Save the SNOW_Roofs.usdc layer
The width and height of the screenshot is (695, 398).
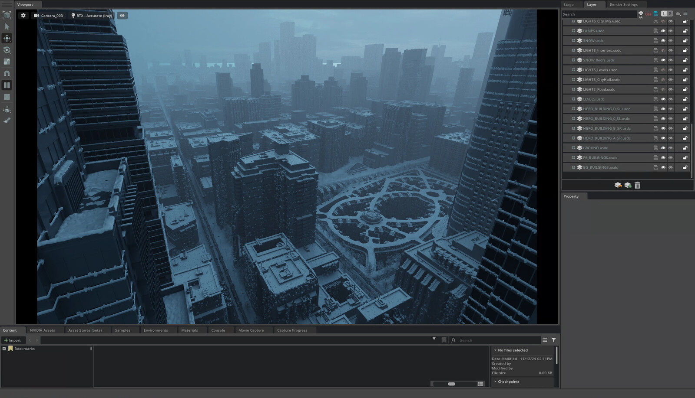(656, 60)
